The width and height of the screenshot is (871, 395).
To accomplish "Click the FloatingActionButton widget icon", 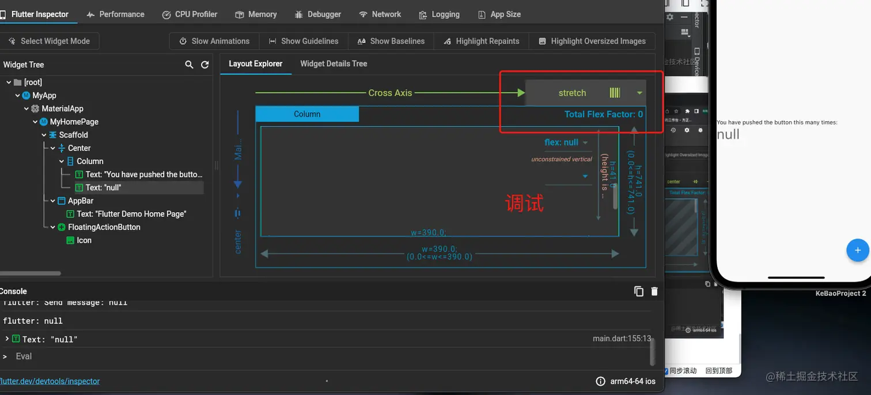I will (62, 227).
